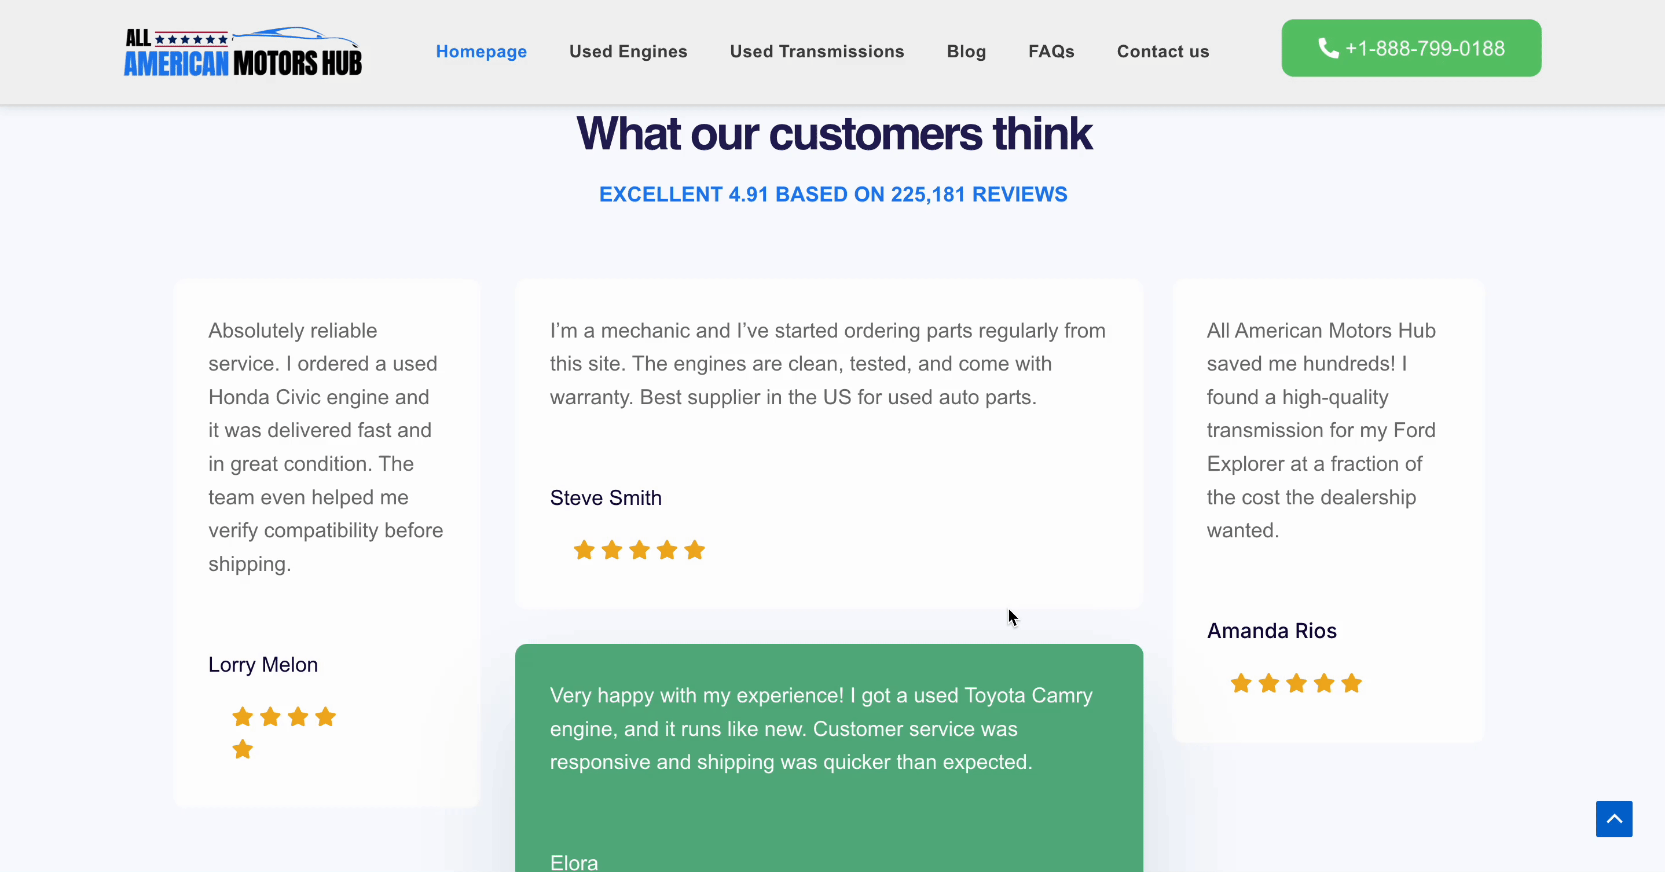Click the first star under Lorry Melon
The height and width of the screenshot is (872, 1665).
[243, 717]
